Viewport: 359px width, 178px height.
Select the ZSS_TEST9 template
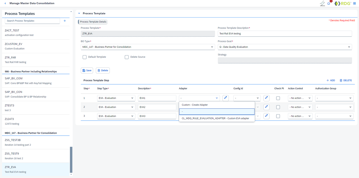coord(36,156)
